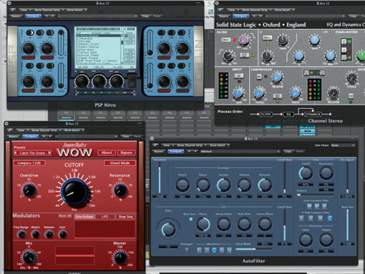Click the SSL compressor Release knob
The image size is (365, 274).
[277, 78]
